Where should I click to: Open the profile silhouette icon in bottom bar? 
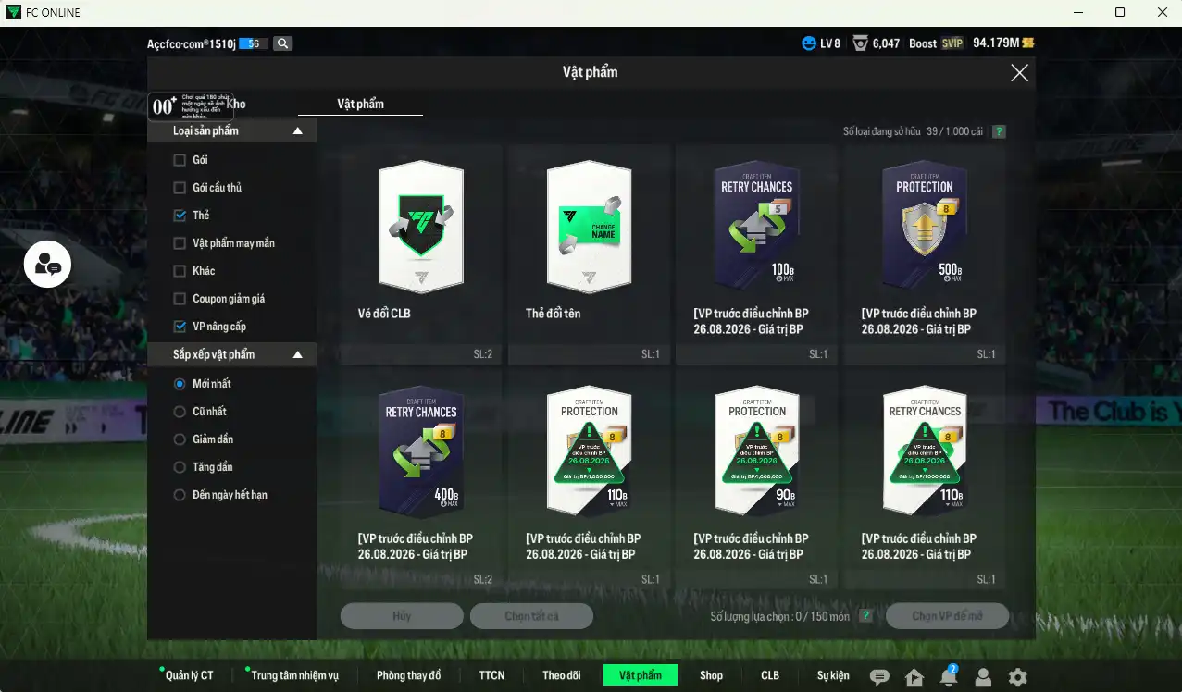pyautogui.click(x=983, y=677)
